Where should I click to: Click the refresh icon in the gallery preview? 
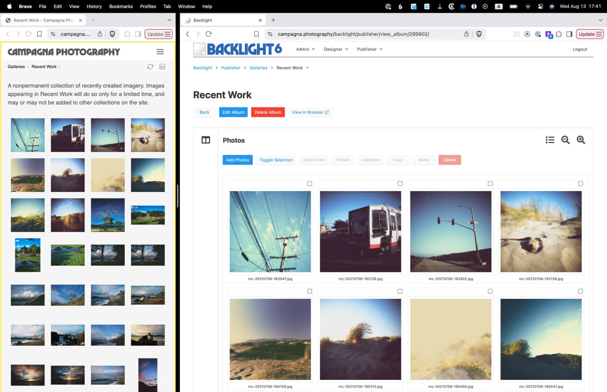click(150, 67)
